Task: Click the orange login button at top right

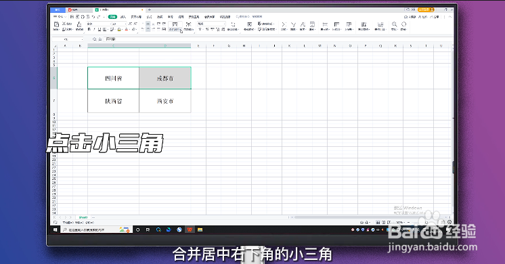Action: 426,9
